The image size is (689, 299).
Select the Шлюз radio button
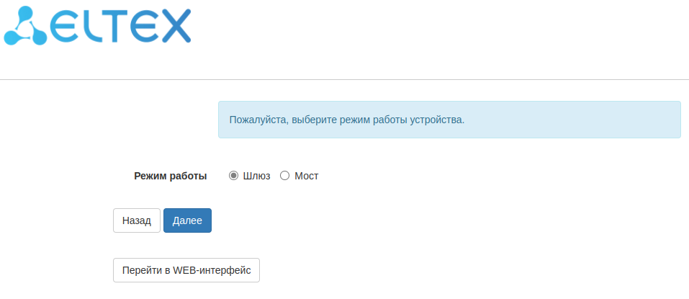tap(233, 176)
